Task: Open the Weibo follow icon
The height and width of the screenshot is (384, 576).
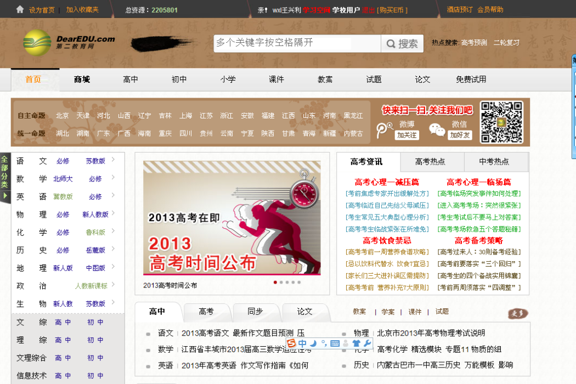Action: tap(384, 130)
